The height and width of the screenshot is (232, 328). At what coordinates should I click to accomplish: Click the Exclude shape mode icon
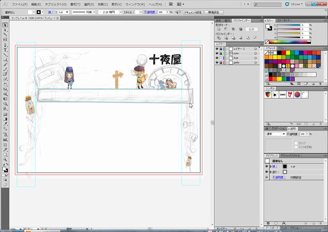pos(241,29)
